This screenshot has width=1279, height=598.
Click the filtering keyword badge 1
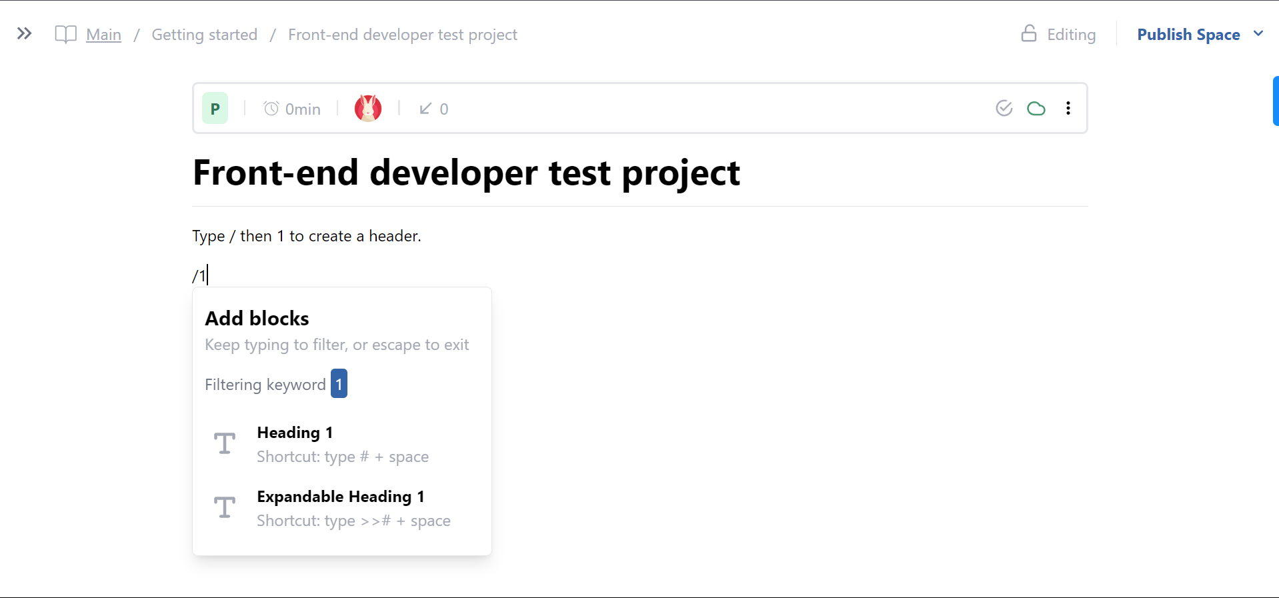point(339,383)
